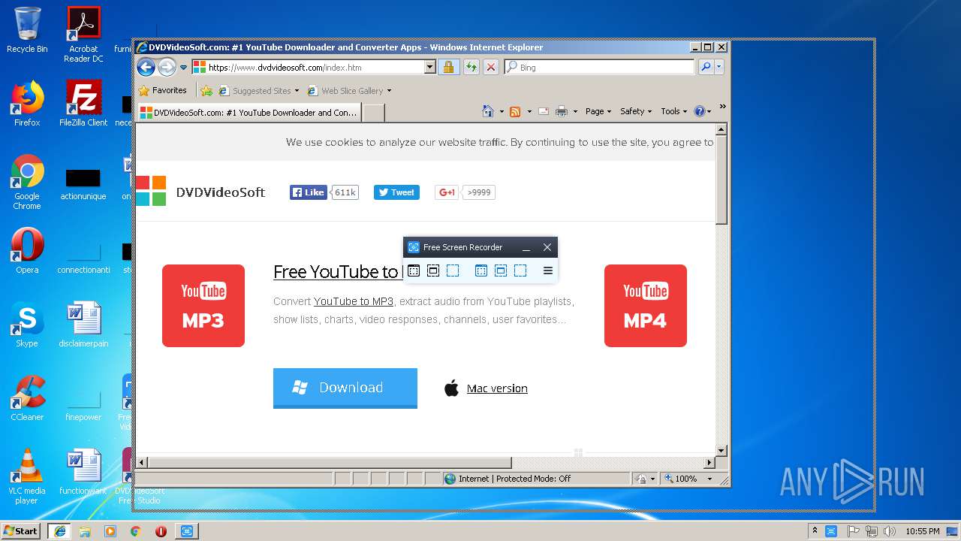961x541 pixels.
Task: Click the blue Download button
Action: click(x=345, y=388)
